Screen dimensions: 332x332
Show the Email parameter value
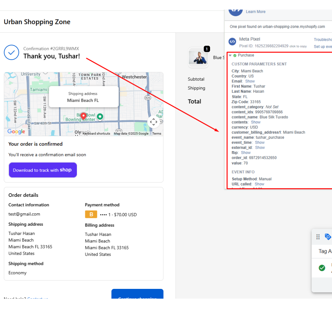tap(250, 81)
